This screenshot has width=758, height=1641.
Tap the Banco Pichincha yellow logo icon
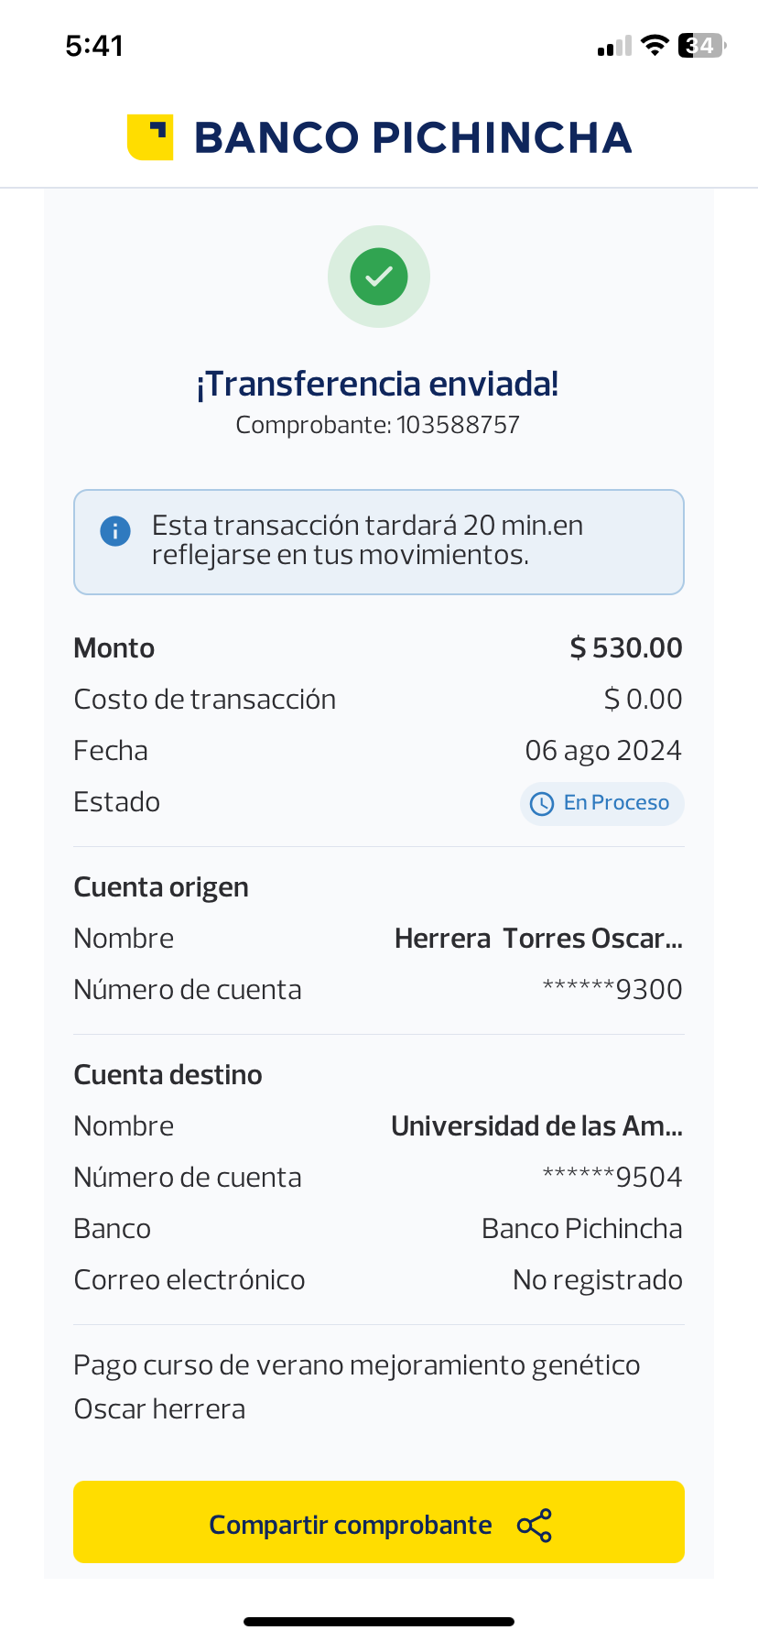point(149,137)
